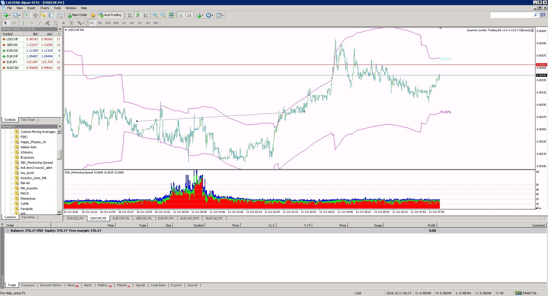Select the Text Label tool
The image size is (548, 296).
click(x=71, y=23)
